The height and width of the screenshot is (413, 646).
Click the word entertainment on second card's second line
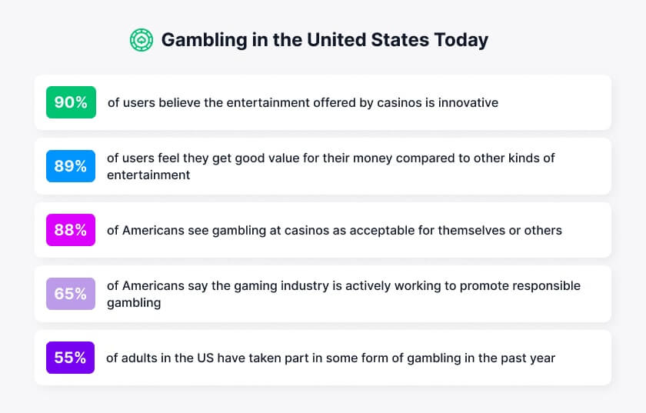click(x=148, y=175)
